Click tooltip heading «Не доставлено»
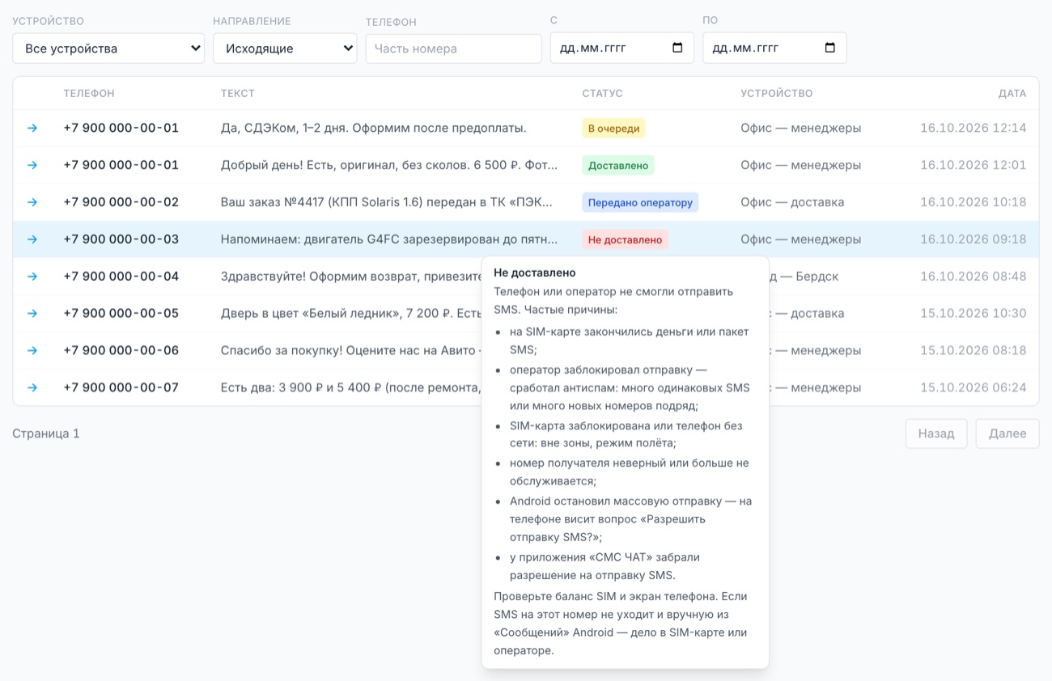This screenshot has width=1052, height=681. click(x=535, y=273)
